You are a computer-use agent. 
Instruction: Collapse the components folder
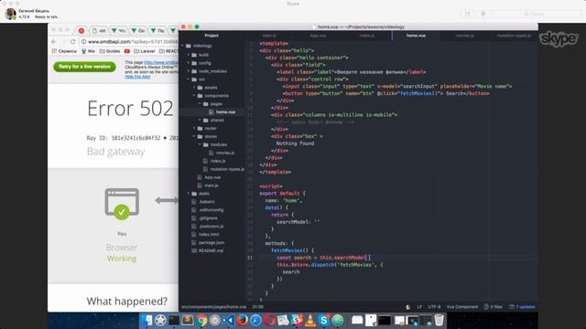point(194,96)
